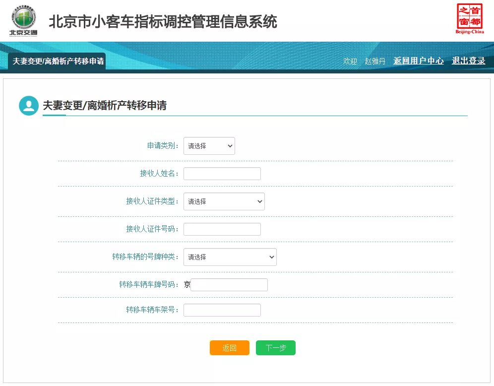This screenshot has width=494, height=386.
Task: Click the section heading 夫妻变更/离婚析产转移申请
Action: (x=105, y=105)
